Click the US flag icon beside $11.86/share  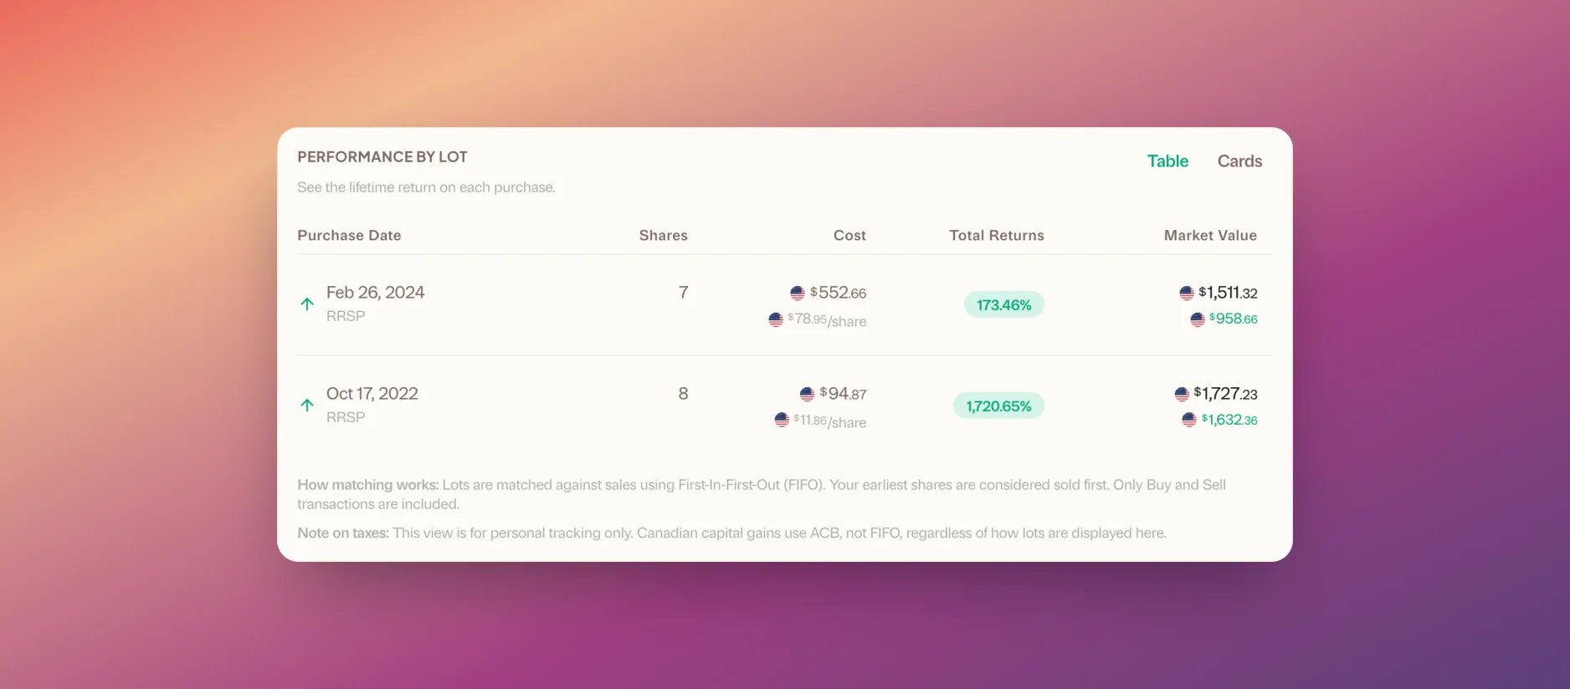pos(782,420)
